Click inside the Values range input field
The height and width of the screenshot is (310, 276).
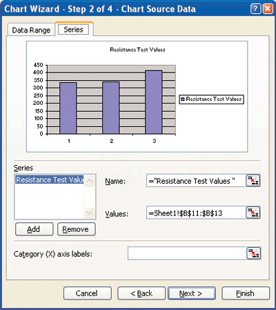coord(196,213)
